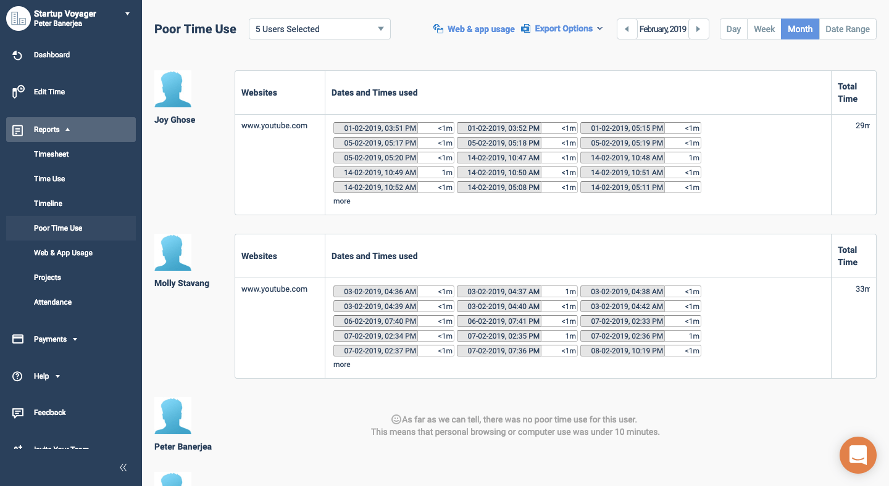889x486 pixels.
Task: Open the 5 Users Selected dropdown
Action: pyautogui.click(x=319, y=29)
